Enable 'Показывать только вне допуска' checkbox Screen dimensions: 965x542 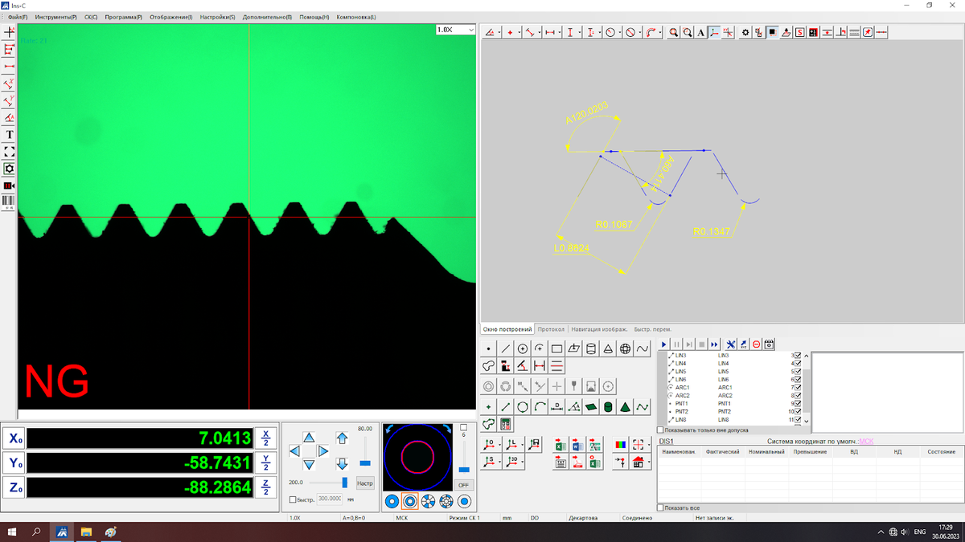pyautogui.click(x=661, y=430)
